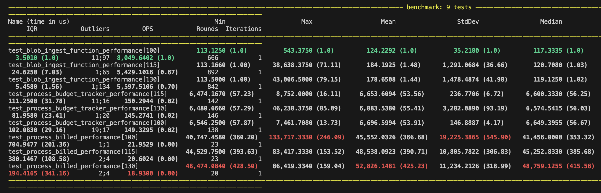
Task: Click the red Mean value 52,826.1481 (425.23)
Action: click(x=392, y=166)
